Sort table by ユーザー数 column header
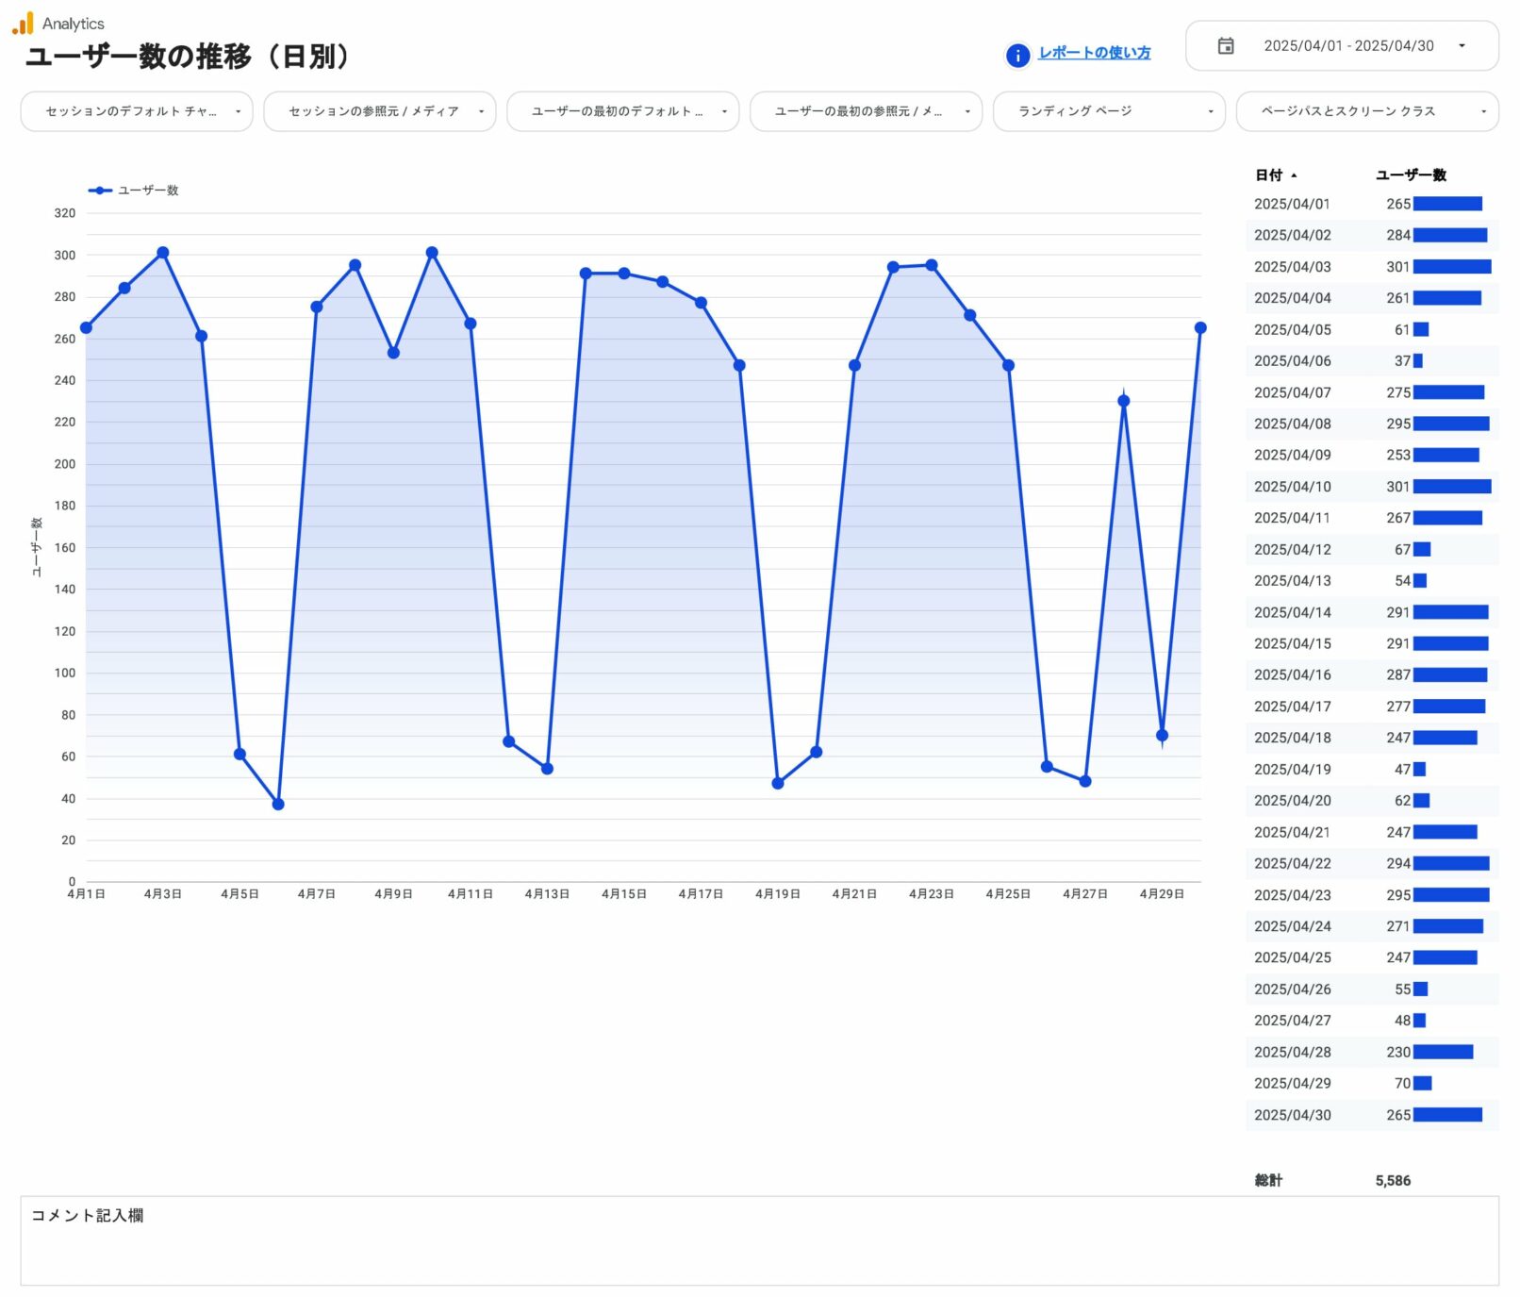Viewport: 1520px width, 1297px height. click(1410, 175)
